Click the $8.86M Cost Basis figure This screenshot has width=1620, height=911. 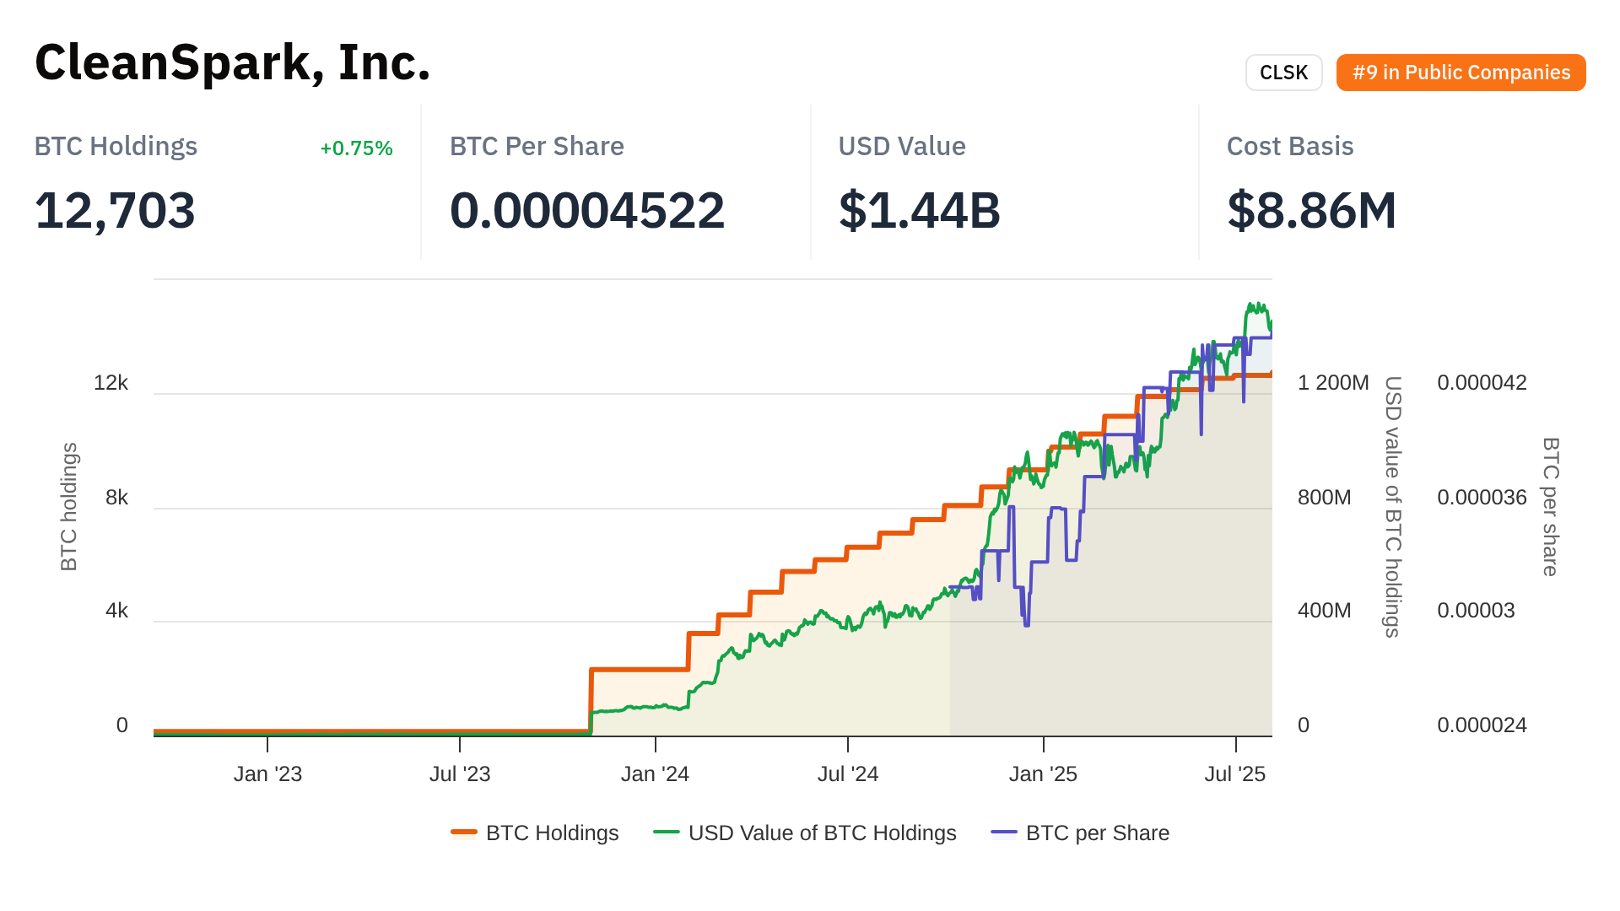coord(1312,210)
